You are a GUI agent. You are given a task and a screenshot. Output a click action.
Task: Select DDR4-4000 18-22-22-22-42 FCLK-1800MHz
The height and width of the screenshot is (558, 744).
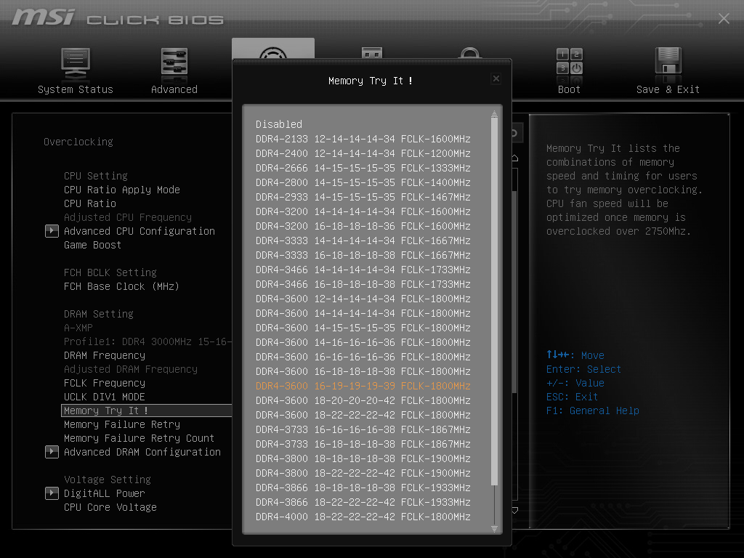[x=363, y=517]
